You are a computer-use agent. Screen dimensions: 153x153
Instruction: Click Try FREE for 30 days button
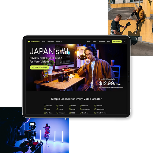39,67
